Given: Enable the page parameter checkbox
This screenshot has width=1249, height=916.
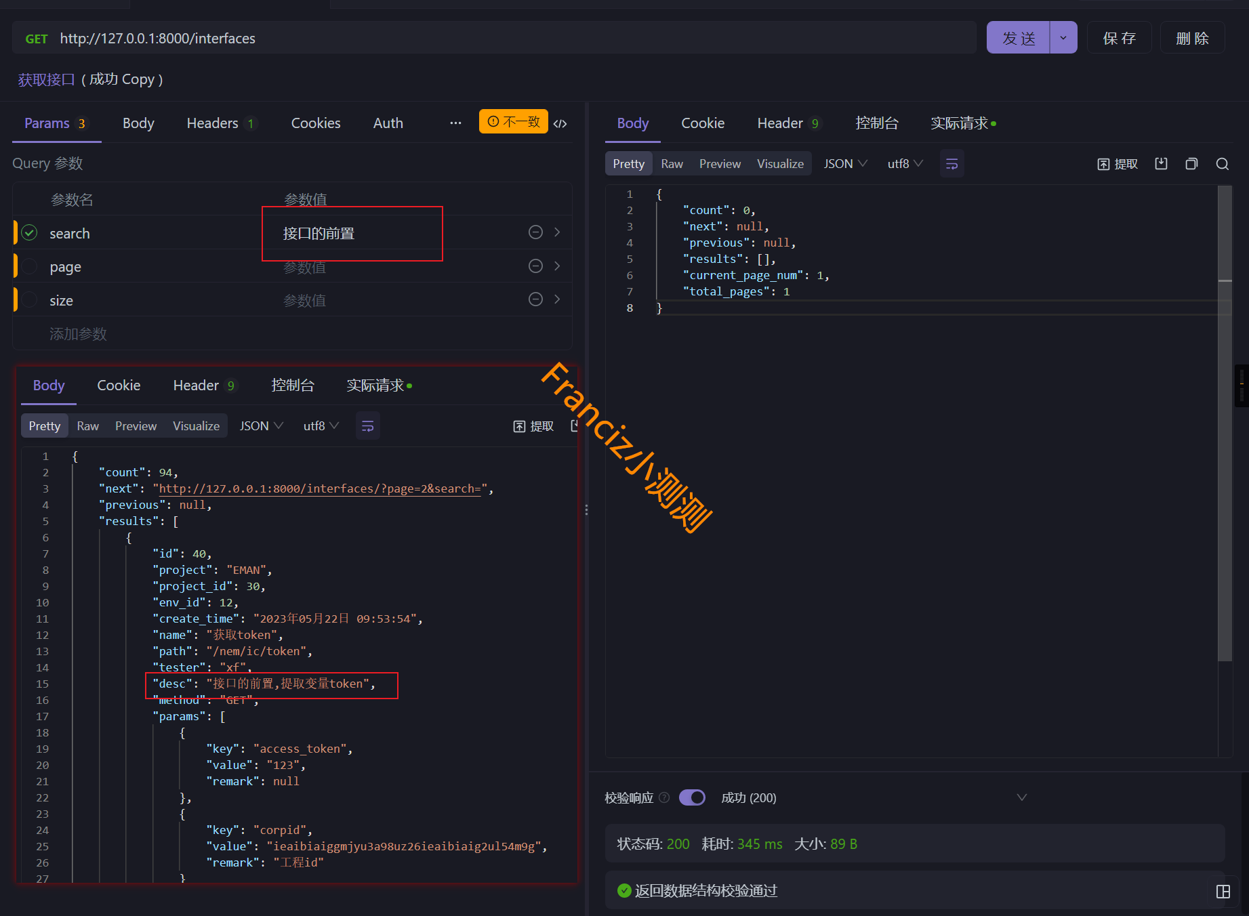Looking at the screenshot, I should pos(29,266).
